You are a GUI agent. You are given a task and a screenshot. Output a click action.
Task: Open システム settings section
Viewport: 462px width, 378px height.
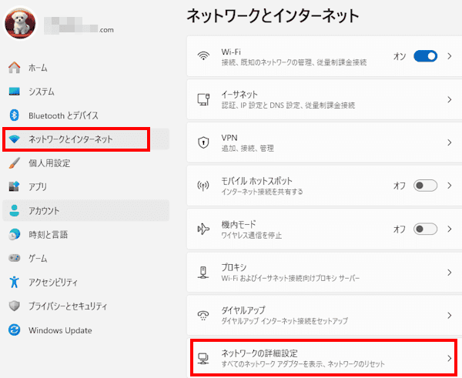42,92
